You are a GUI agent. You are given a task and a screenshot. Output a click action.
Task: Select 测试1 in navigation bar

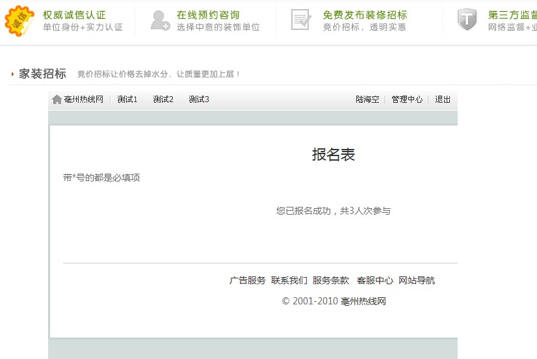tap(127, 100)
